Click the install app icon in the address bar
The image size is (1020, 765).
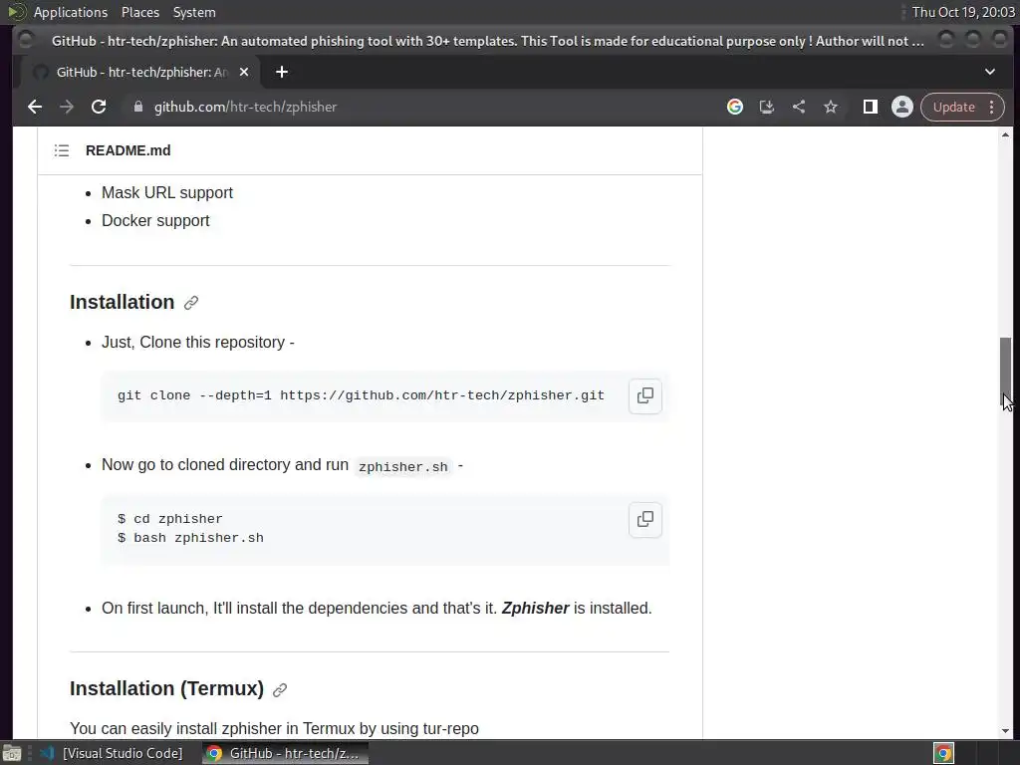[x=767, y=107]
